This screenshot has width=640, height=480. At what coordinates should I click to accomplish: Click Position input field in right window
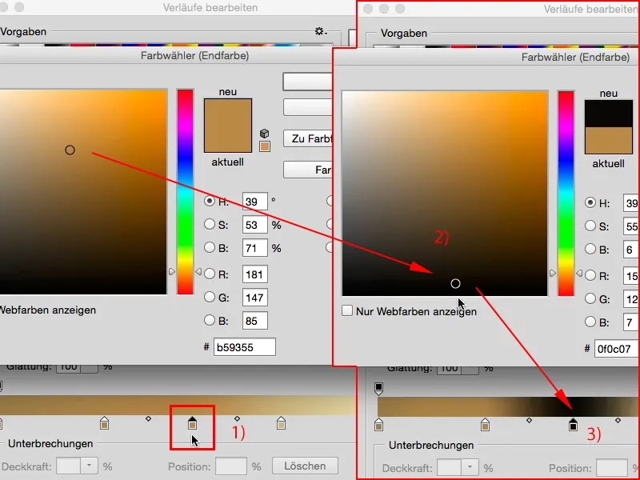(612, 467)
